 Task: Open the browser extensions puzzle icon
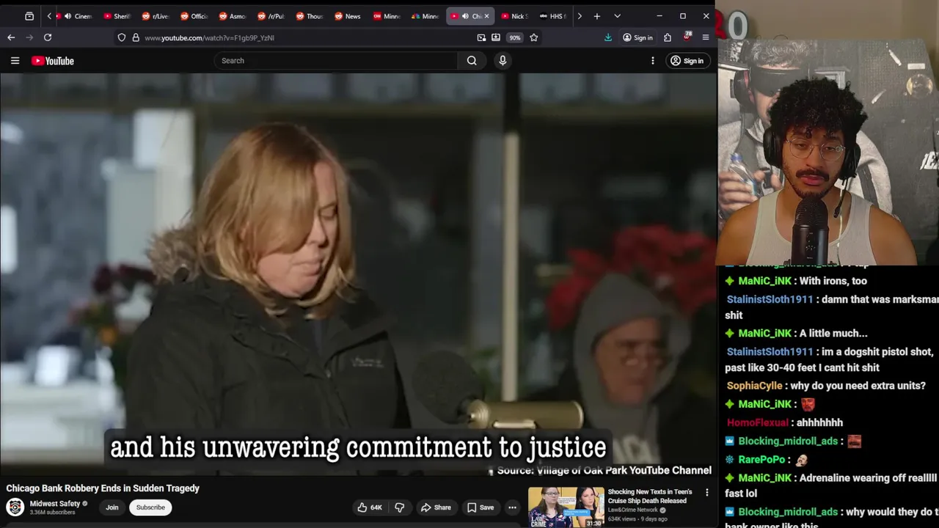click(668, 37)
